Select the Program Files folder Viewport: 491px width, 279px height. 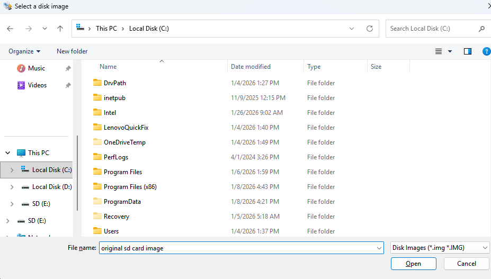point(122,172)
